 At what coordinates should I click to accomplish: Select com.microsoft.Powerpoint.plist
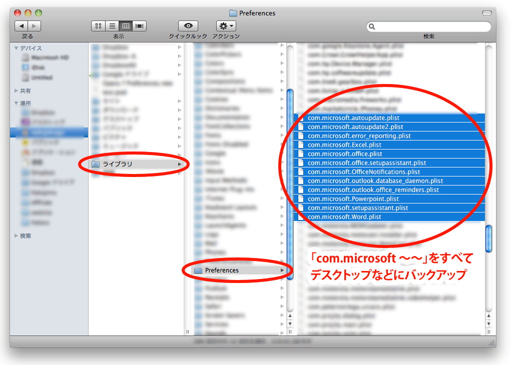point(389,199)
